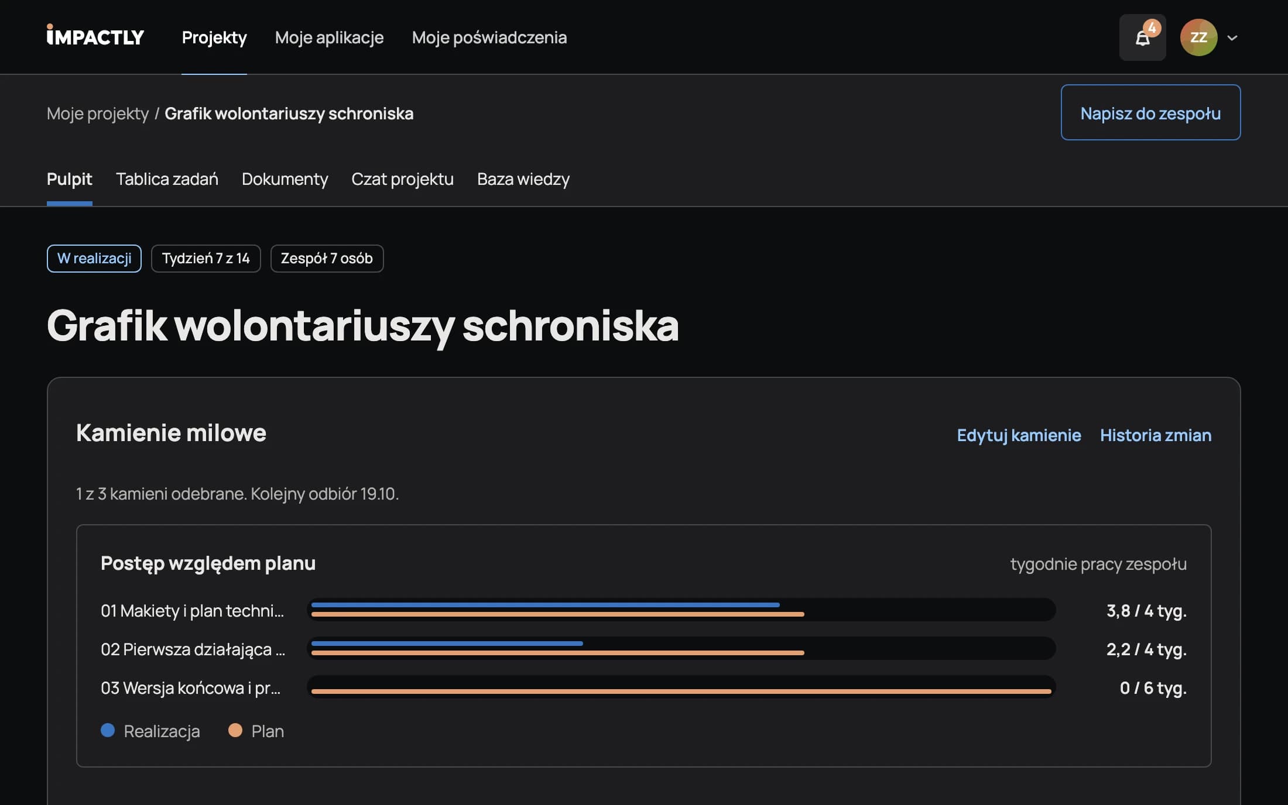This screenshot has width=1288, height=805.
Task: Open the Czat projektu tab
Action: 402,179
